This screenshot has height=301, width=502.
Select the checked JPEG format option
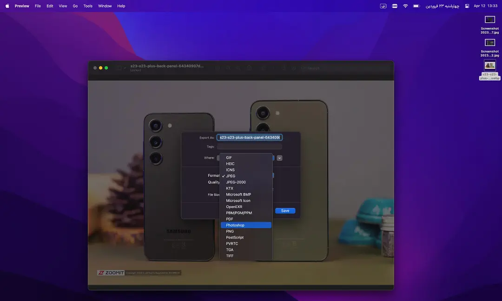pyautogui.click(x=246, y=176)
